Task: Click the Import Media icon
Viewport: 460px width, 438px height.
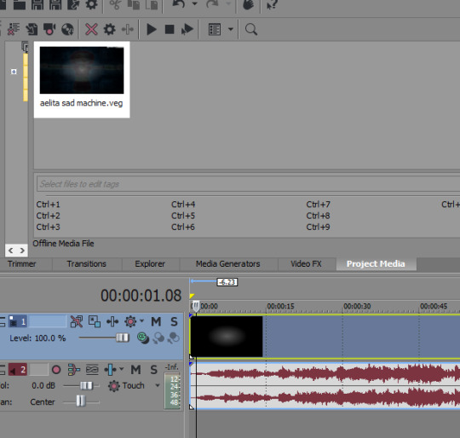Action: pyautogui.click(x=32, y=29)
